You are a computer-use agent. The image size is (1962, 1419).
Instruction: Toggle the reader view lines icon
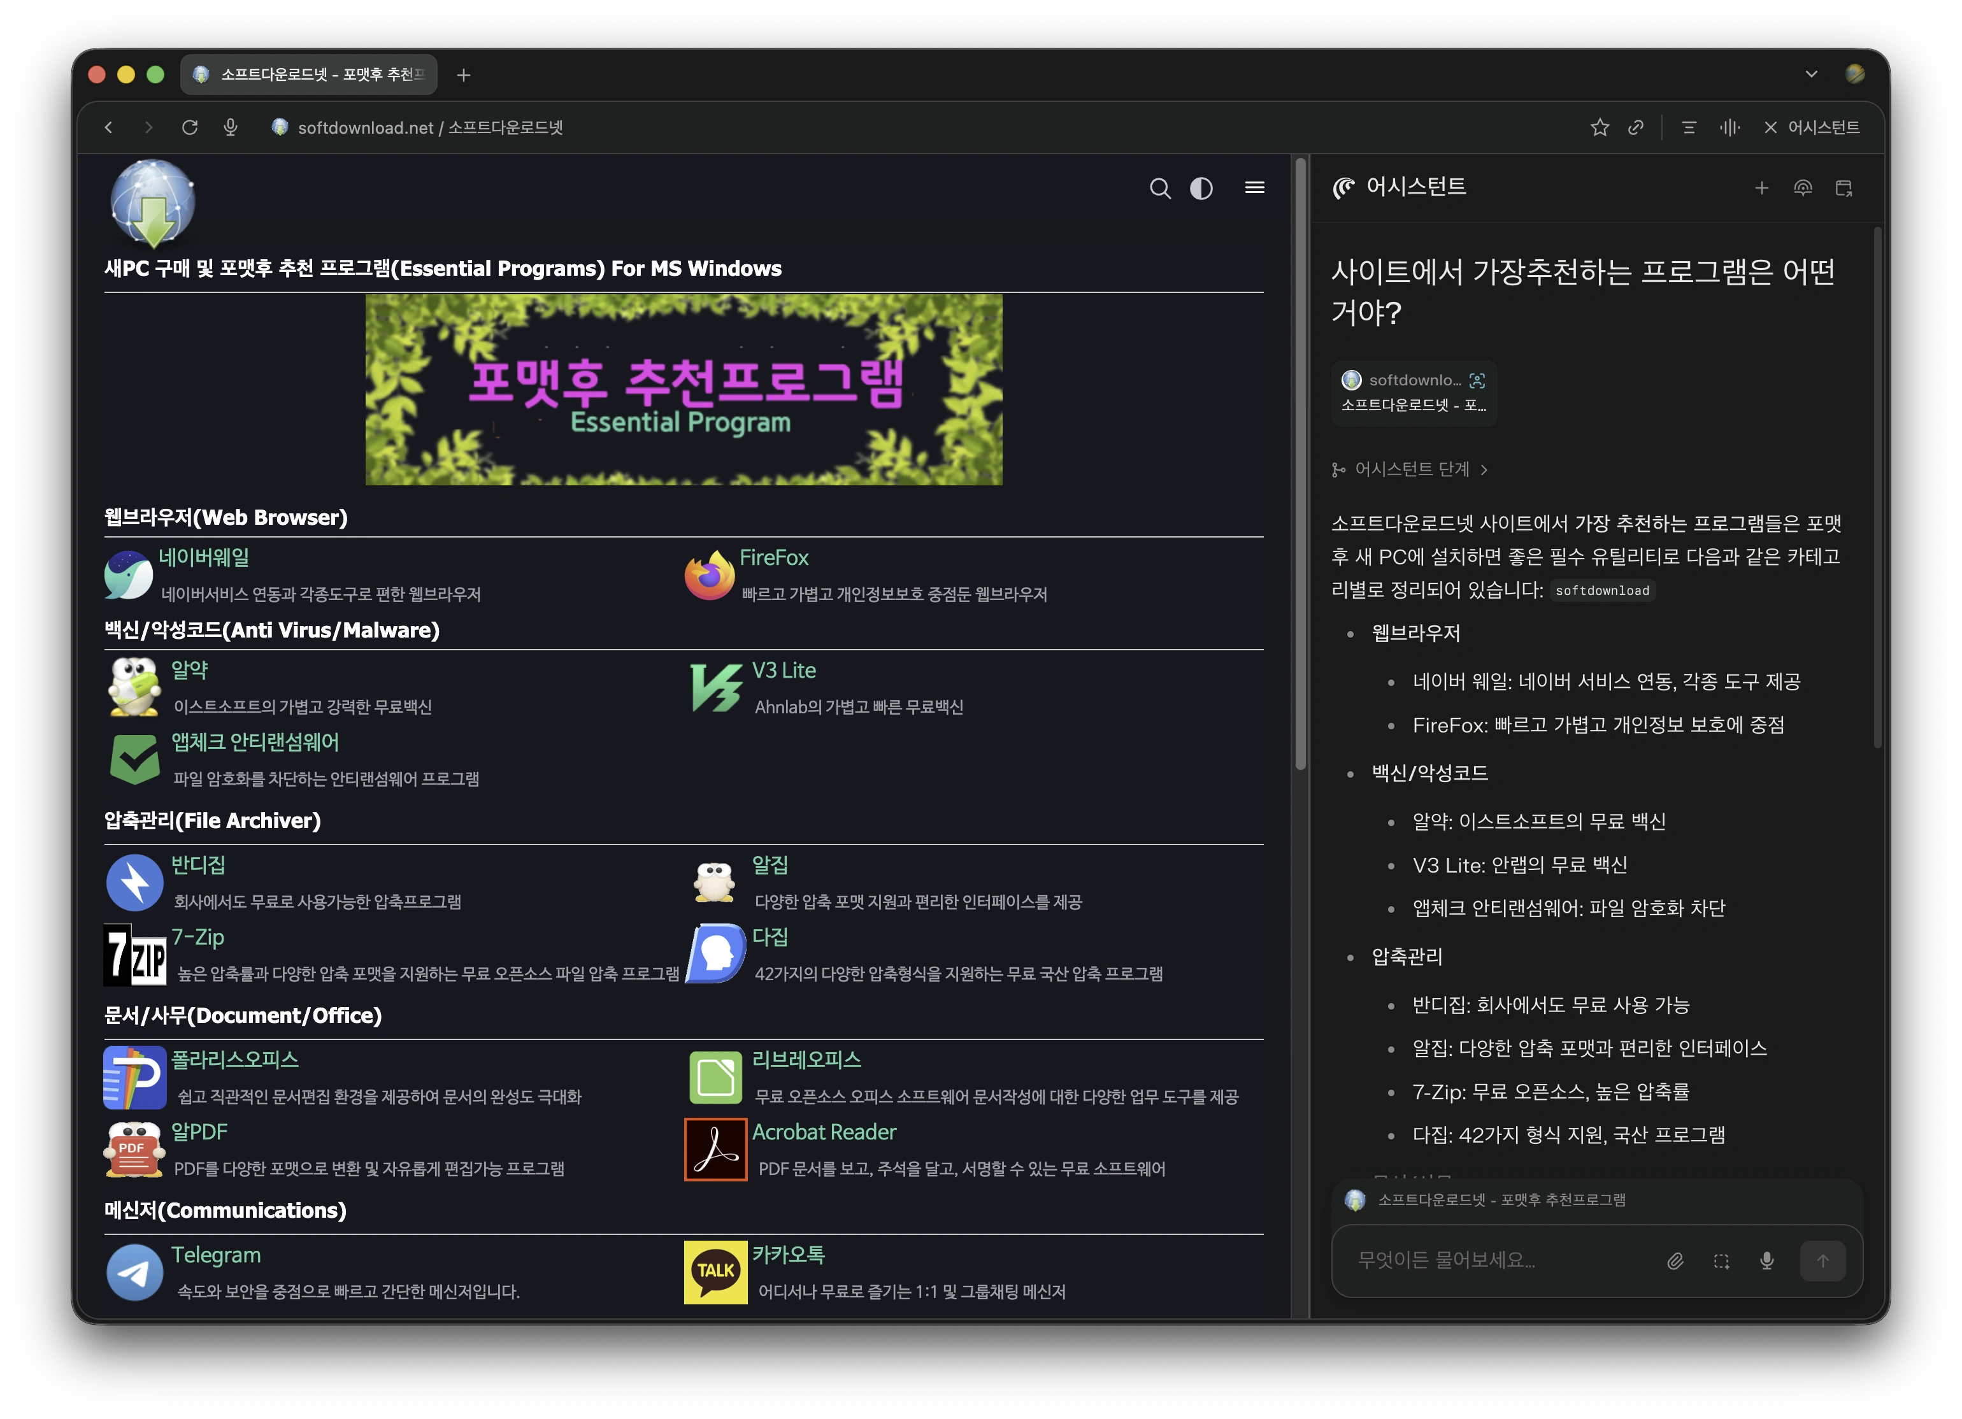[1688, 128]
